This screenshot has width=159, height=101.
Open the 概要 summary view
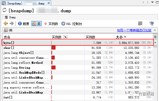[24, 24]
